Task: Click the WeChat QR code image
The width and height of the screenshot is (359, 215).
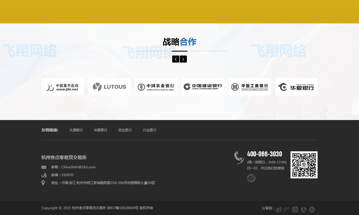Action: point(304,165)
